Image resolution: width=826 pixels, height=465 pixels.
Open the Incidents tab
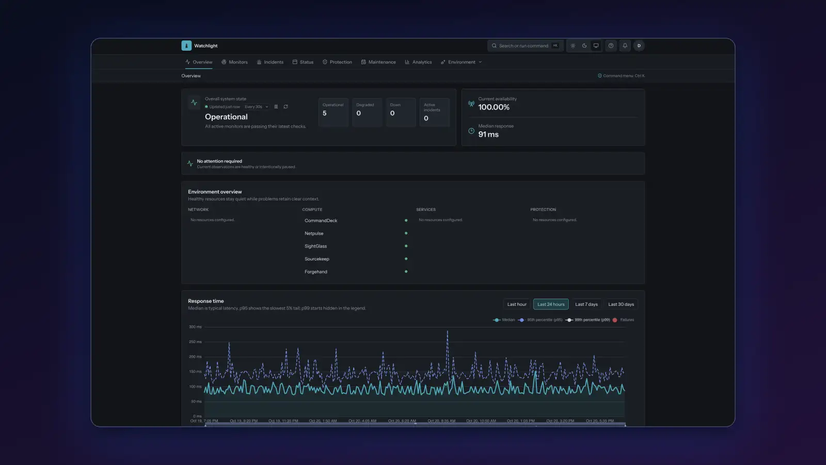click(270, 62)
